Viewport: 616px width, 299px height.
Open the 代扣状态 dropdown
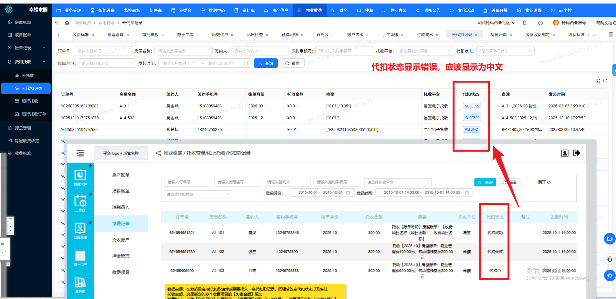(x=505, y=51)
